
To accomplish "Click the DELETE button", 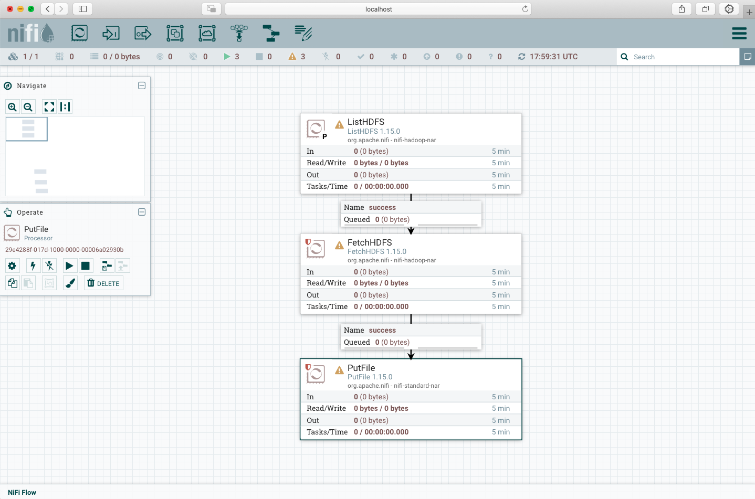I will click(104, 283).
